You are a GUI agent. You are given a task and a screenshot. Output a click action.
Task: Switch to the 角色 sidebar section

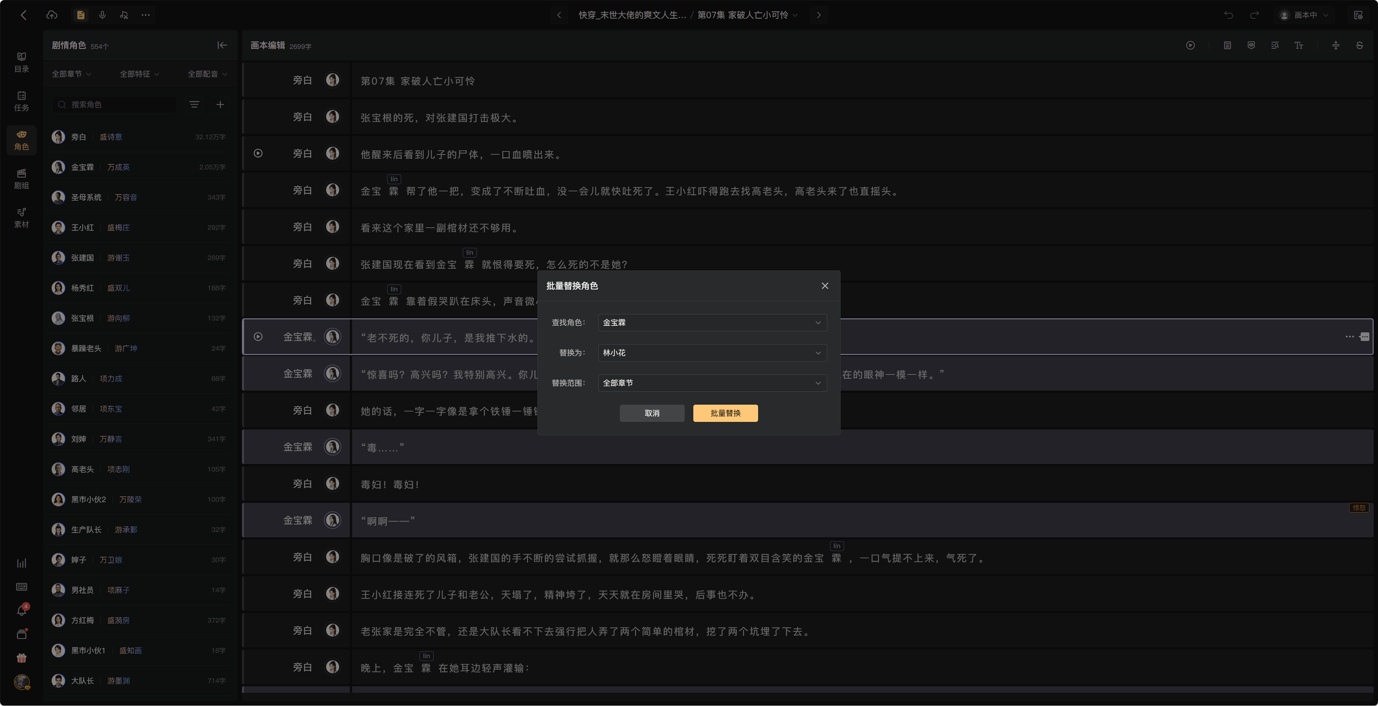[x=22, y=140]
